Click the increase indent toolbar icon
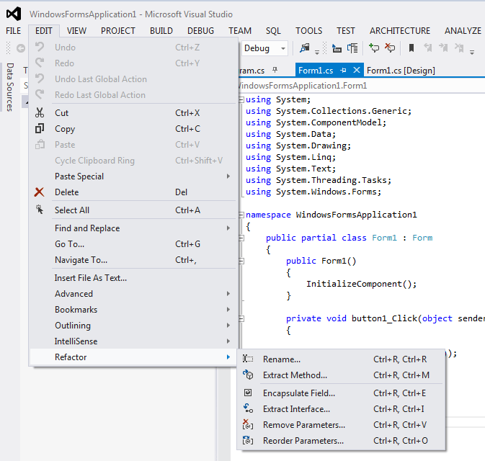485x461 pixels. pos(352,48)
